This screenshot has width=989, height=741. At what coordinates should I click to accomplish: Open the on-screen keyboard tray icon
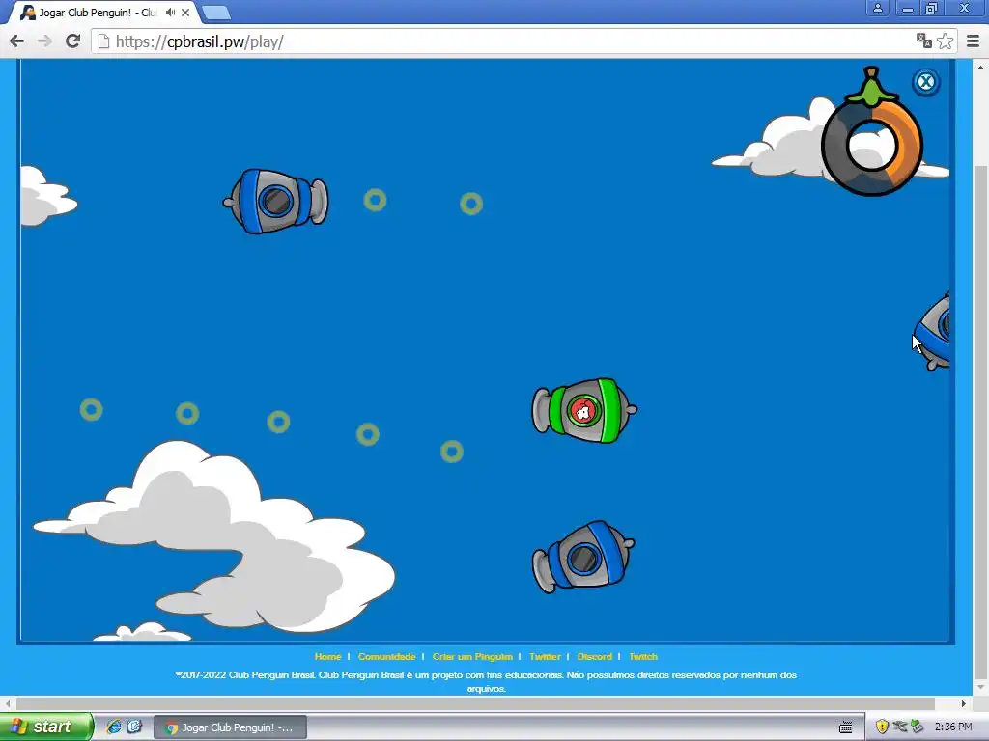846,727
